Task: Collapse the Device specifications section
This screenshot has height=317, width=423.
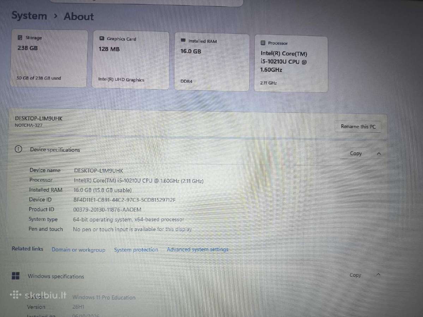Action: pyautogui.click(x=379, y=154)
